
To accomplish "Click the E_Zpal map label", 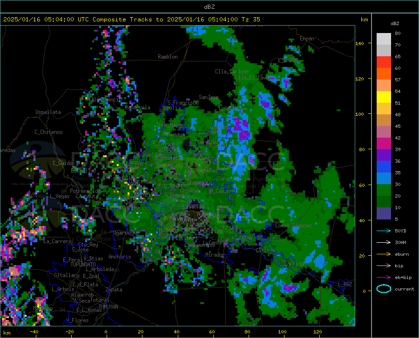I will (x=91, y=276).
